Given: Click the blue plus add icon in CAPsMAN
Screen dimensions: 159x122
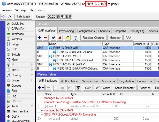Looking at the screenshot, I should coord(40,38).
